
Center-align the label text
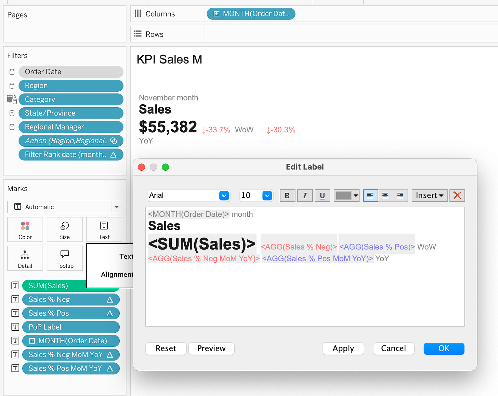pos(385,196)
